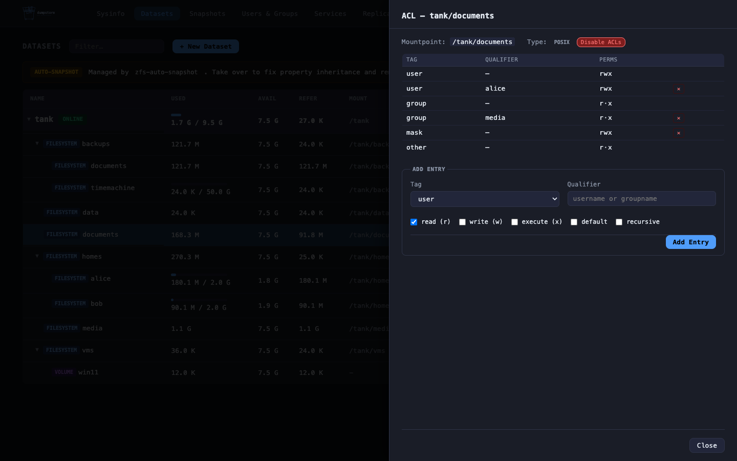
Task: Click the dumpstore logo in the header
Action: (x=39, y=13)
